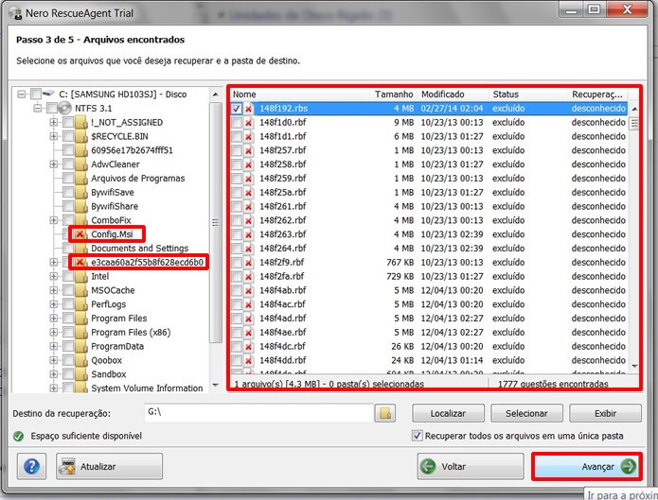Click the folder icon next to Sandbox
The image size is (658, 500).
(x=81, y=374)
